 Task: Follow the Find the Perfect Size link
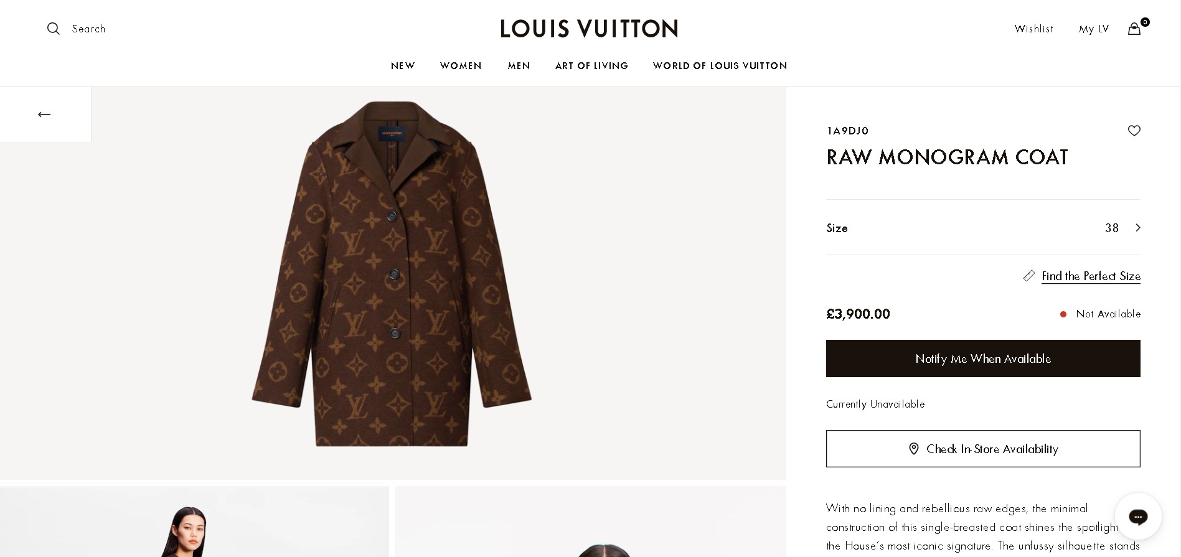point(1091,276)
